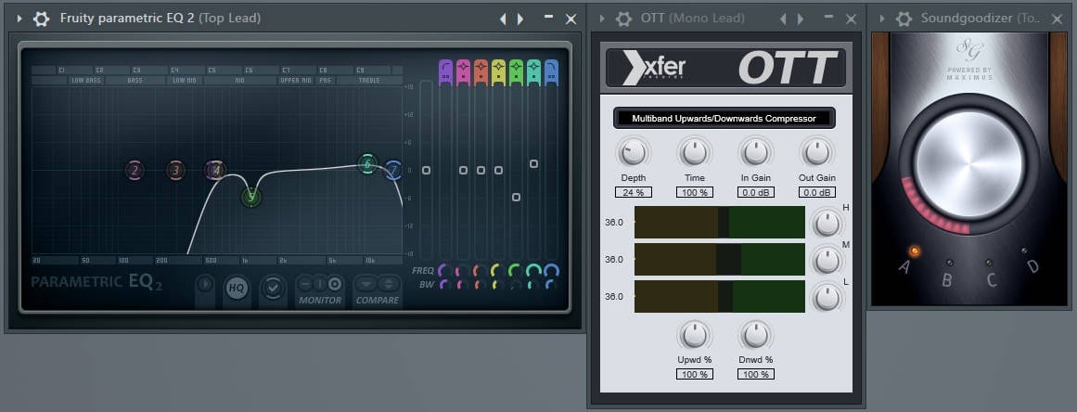
Task: Select Soundgoodizer preset A
Action: pos(915,251)
